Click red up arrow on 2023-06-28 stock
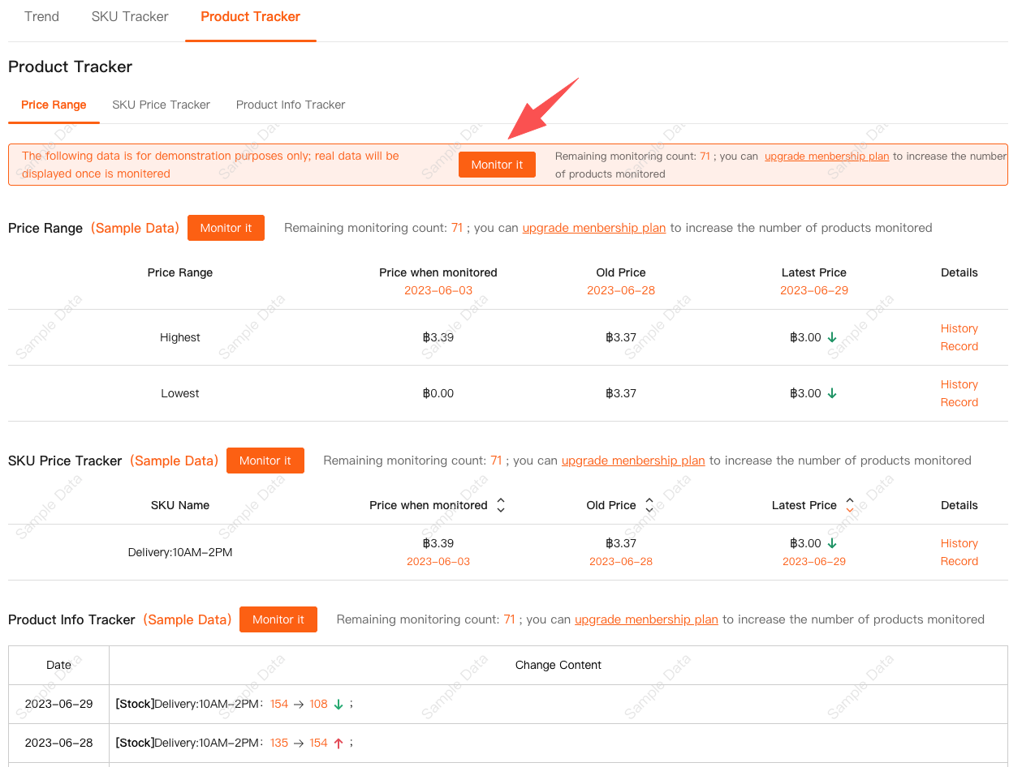This screenshot has height=767, width=1022. (339, 743)
